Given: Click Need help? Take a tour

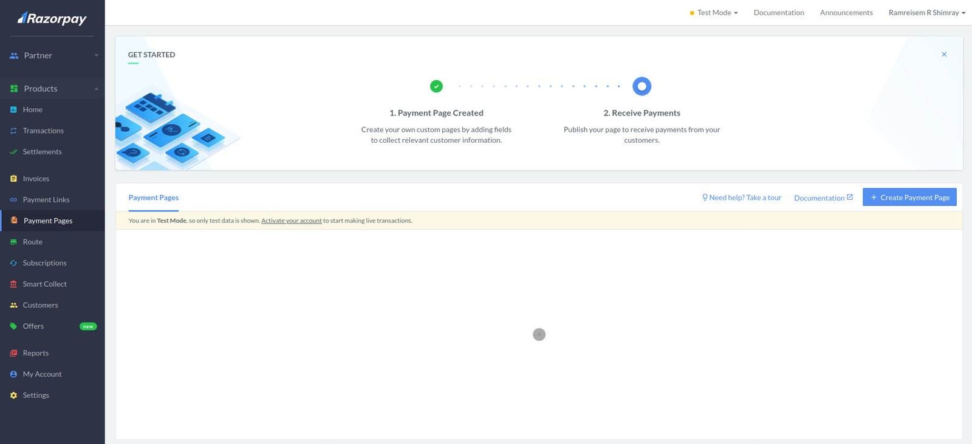Looking at the screenshot, I should tap(742, 197).
